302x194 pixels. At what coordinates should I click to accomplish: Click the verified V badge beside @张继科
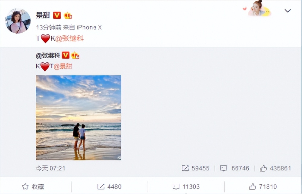[x=66, y=55]
